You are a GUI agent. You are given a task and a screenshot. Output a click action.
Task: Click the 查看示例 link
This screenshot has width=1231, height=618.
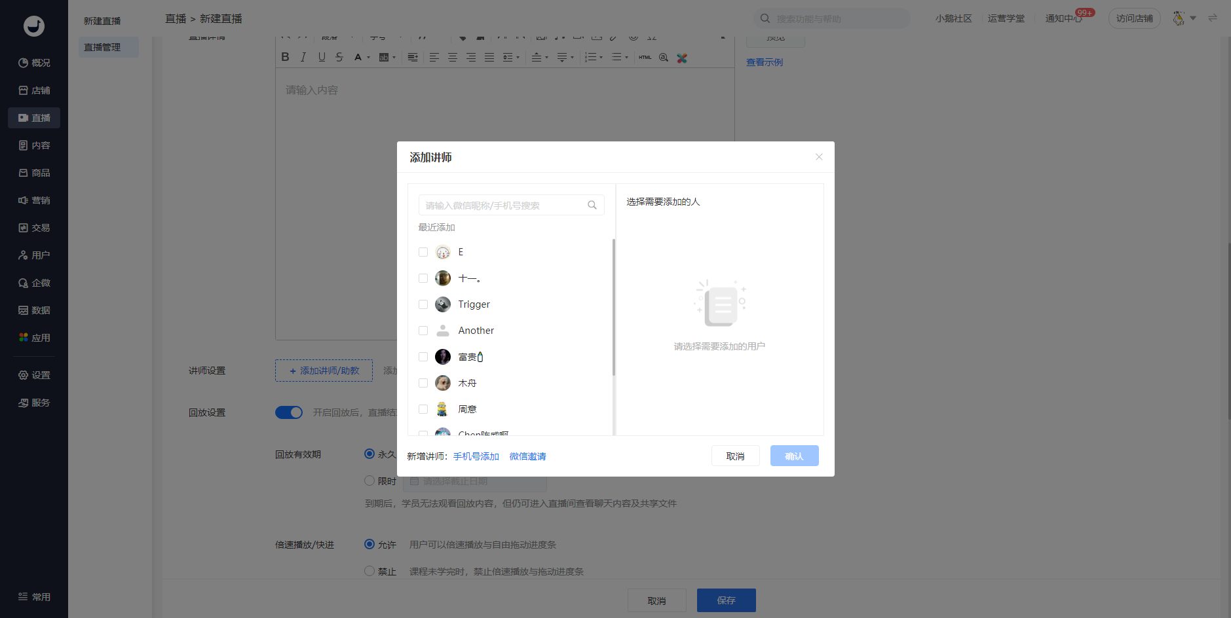coord(765,62)
